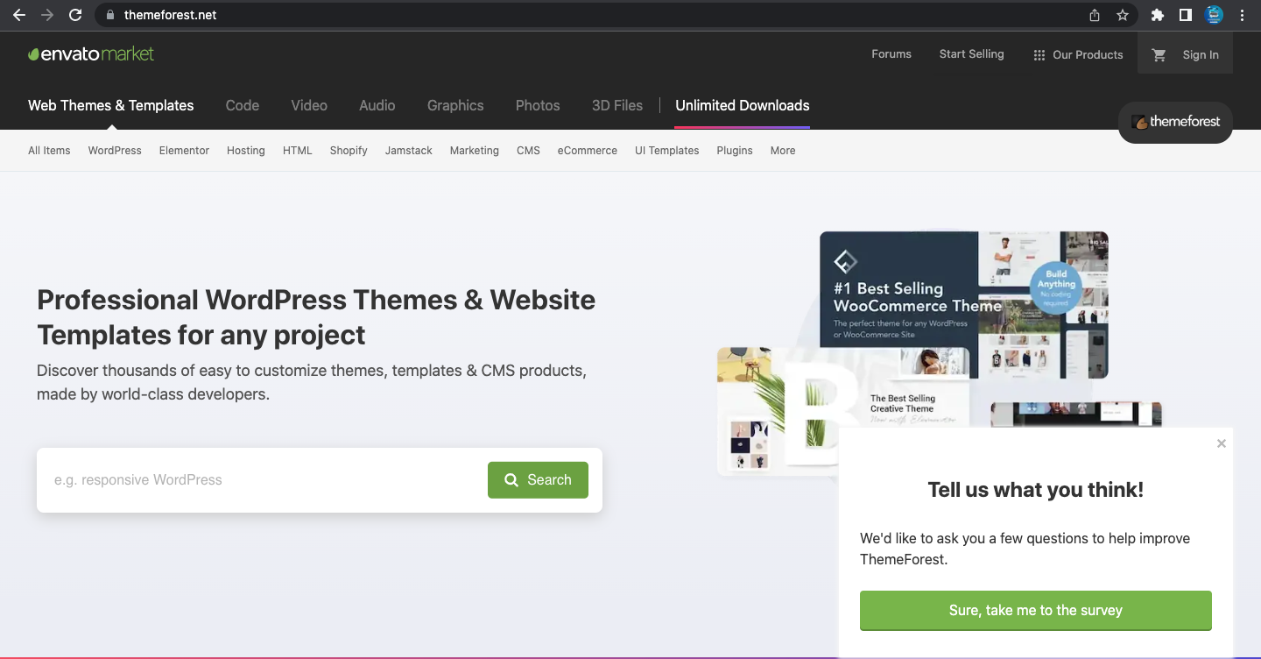This screenshot has height=659, width=1261.
Task: Select WordPress in the category bar
Action: tap(114, 150)
